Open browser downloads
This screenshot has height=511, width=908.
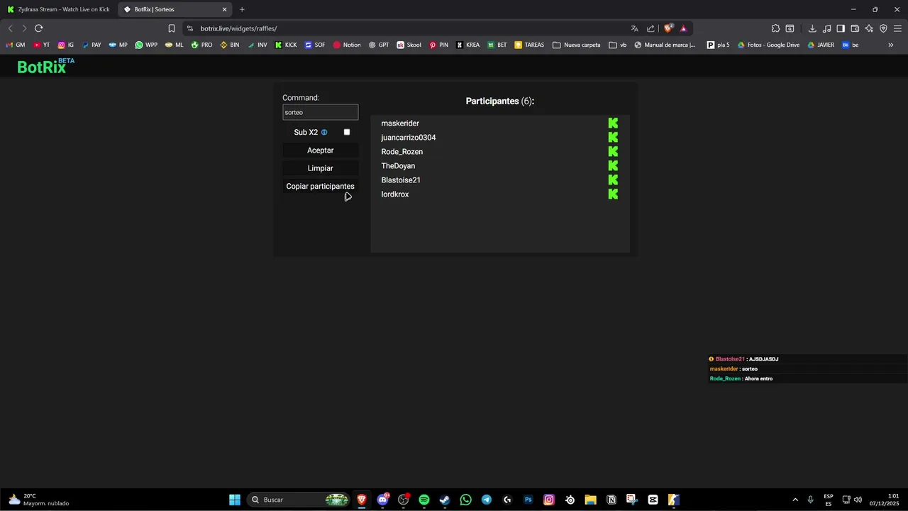(x=812, y=28)
